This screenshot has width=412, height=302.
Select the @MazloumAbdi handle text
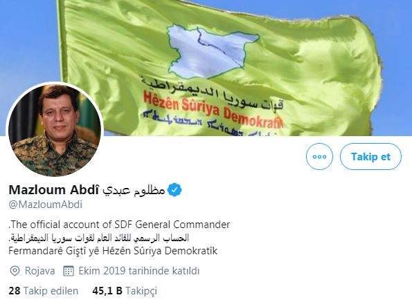46,205
